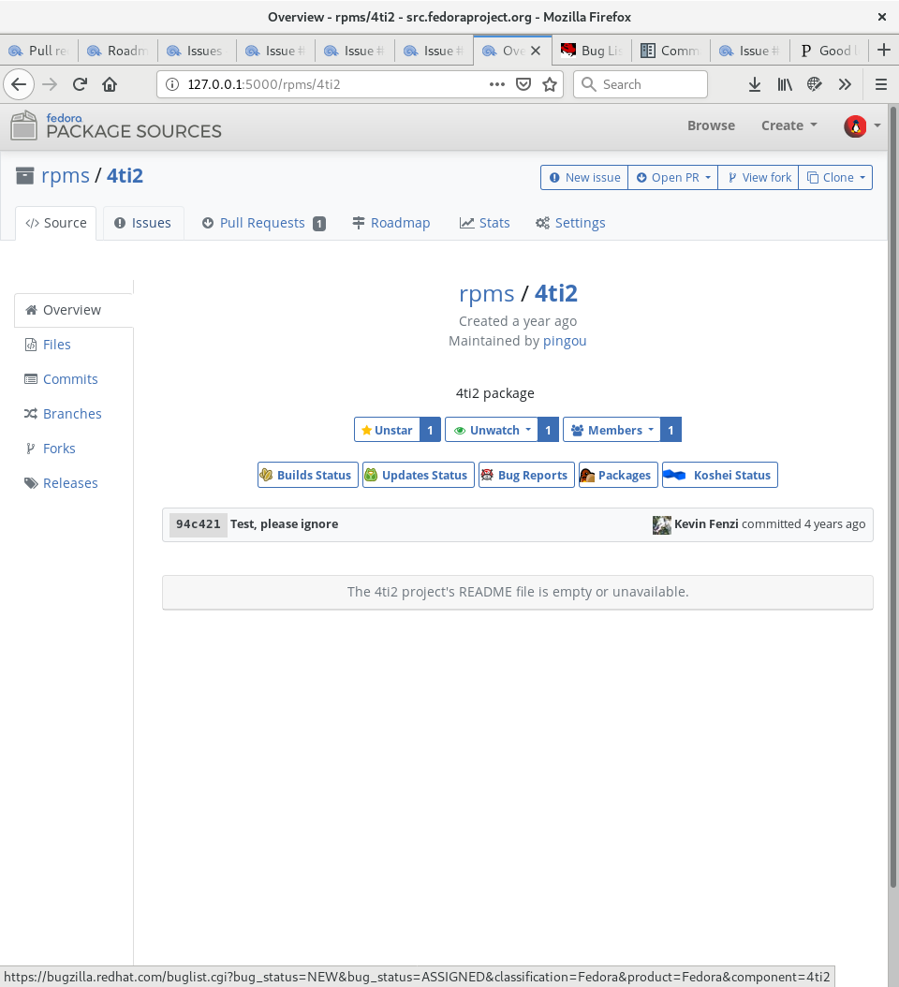Show site information icon in address bar
Viewport: 899px width, 987px height.
point(172,84)
